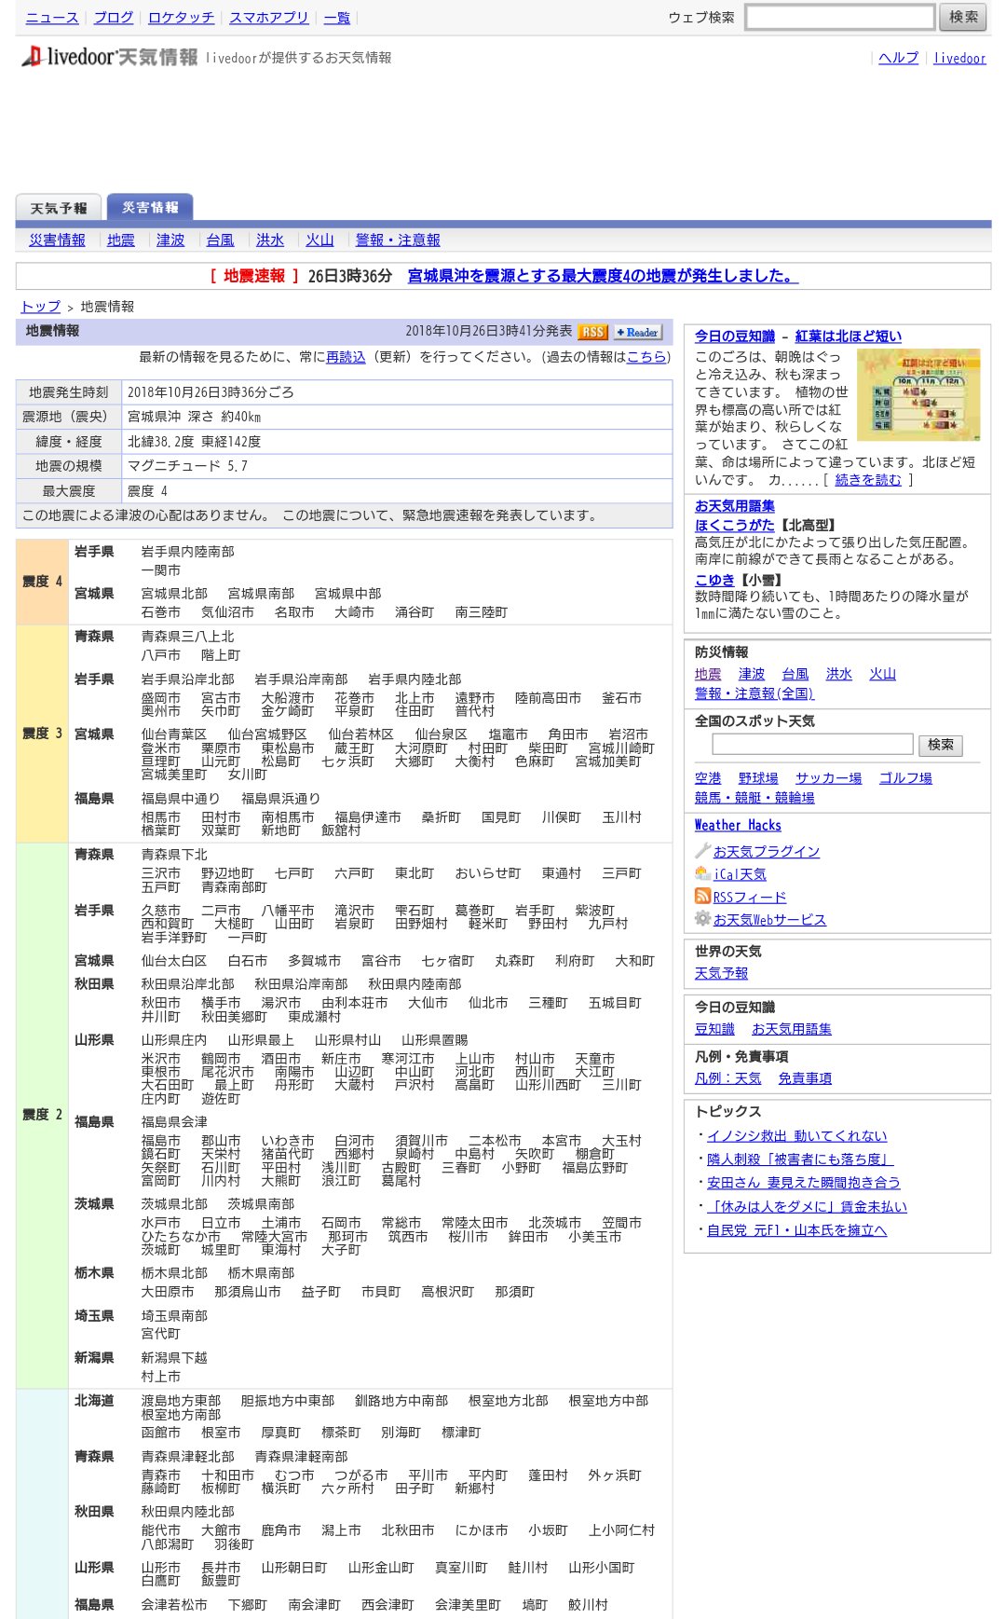Click the マグニチュード 5.7 value cell
Image resolution: width=1006 pixels, height=1619 pixels.
397,466
